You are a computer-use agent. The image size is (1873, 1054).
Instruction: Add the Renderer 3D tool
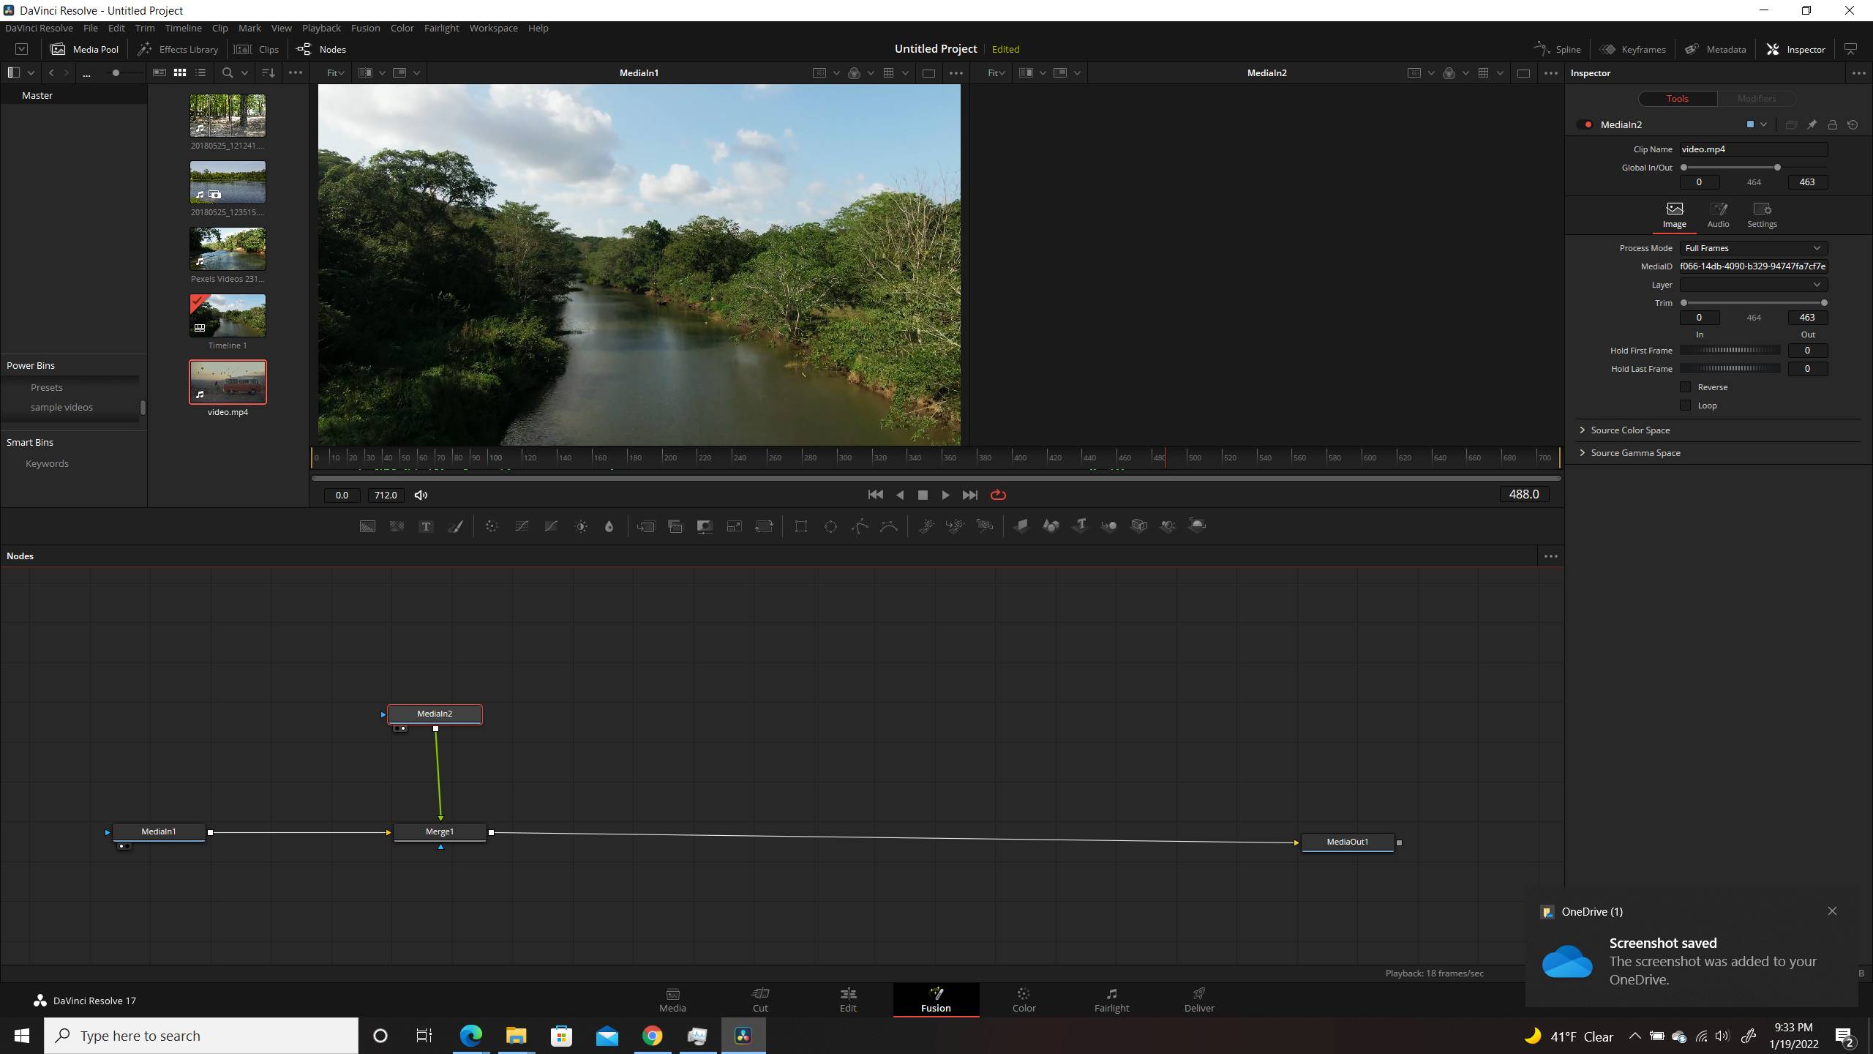point(1198,526)
